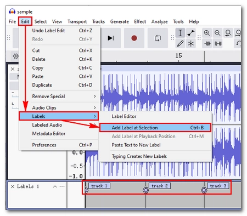Open the Generate menu

(120, 21)
